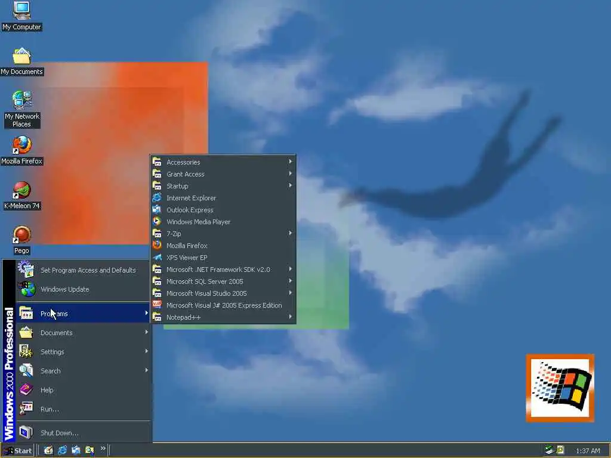Click the Microsoft Visual J# 2005 Express Edition icon
This screenshot has width=611, height=458.
coord(157,305)
